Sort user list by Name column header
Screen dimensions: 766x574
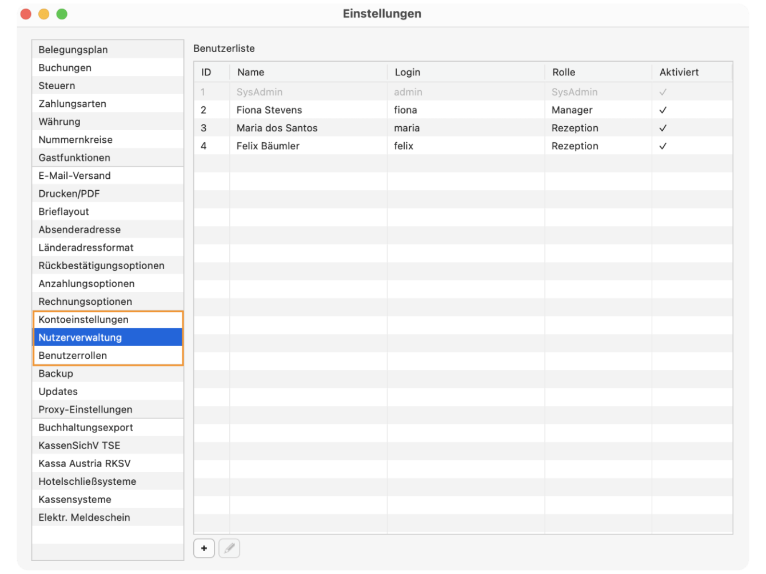309,72
